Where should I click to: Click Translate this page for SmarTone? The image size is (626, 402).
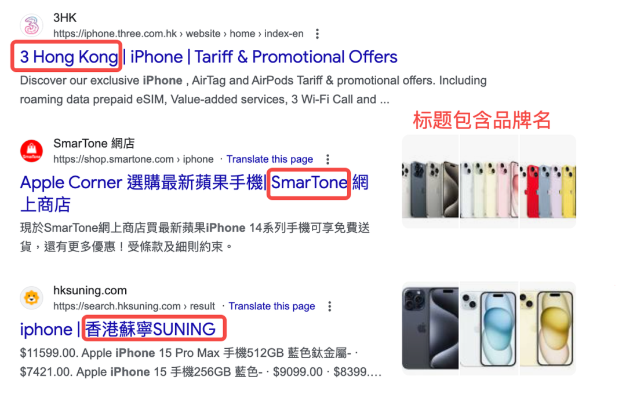pos(270,159)
